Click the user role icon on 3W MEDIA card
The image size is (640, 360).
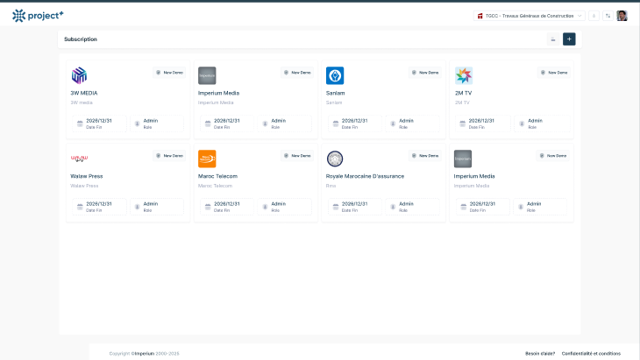(137, 124)
